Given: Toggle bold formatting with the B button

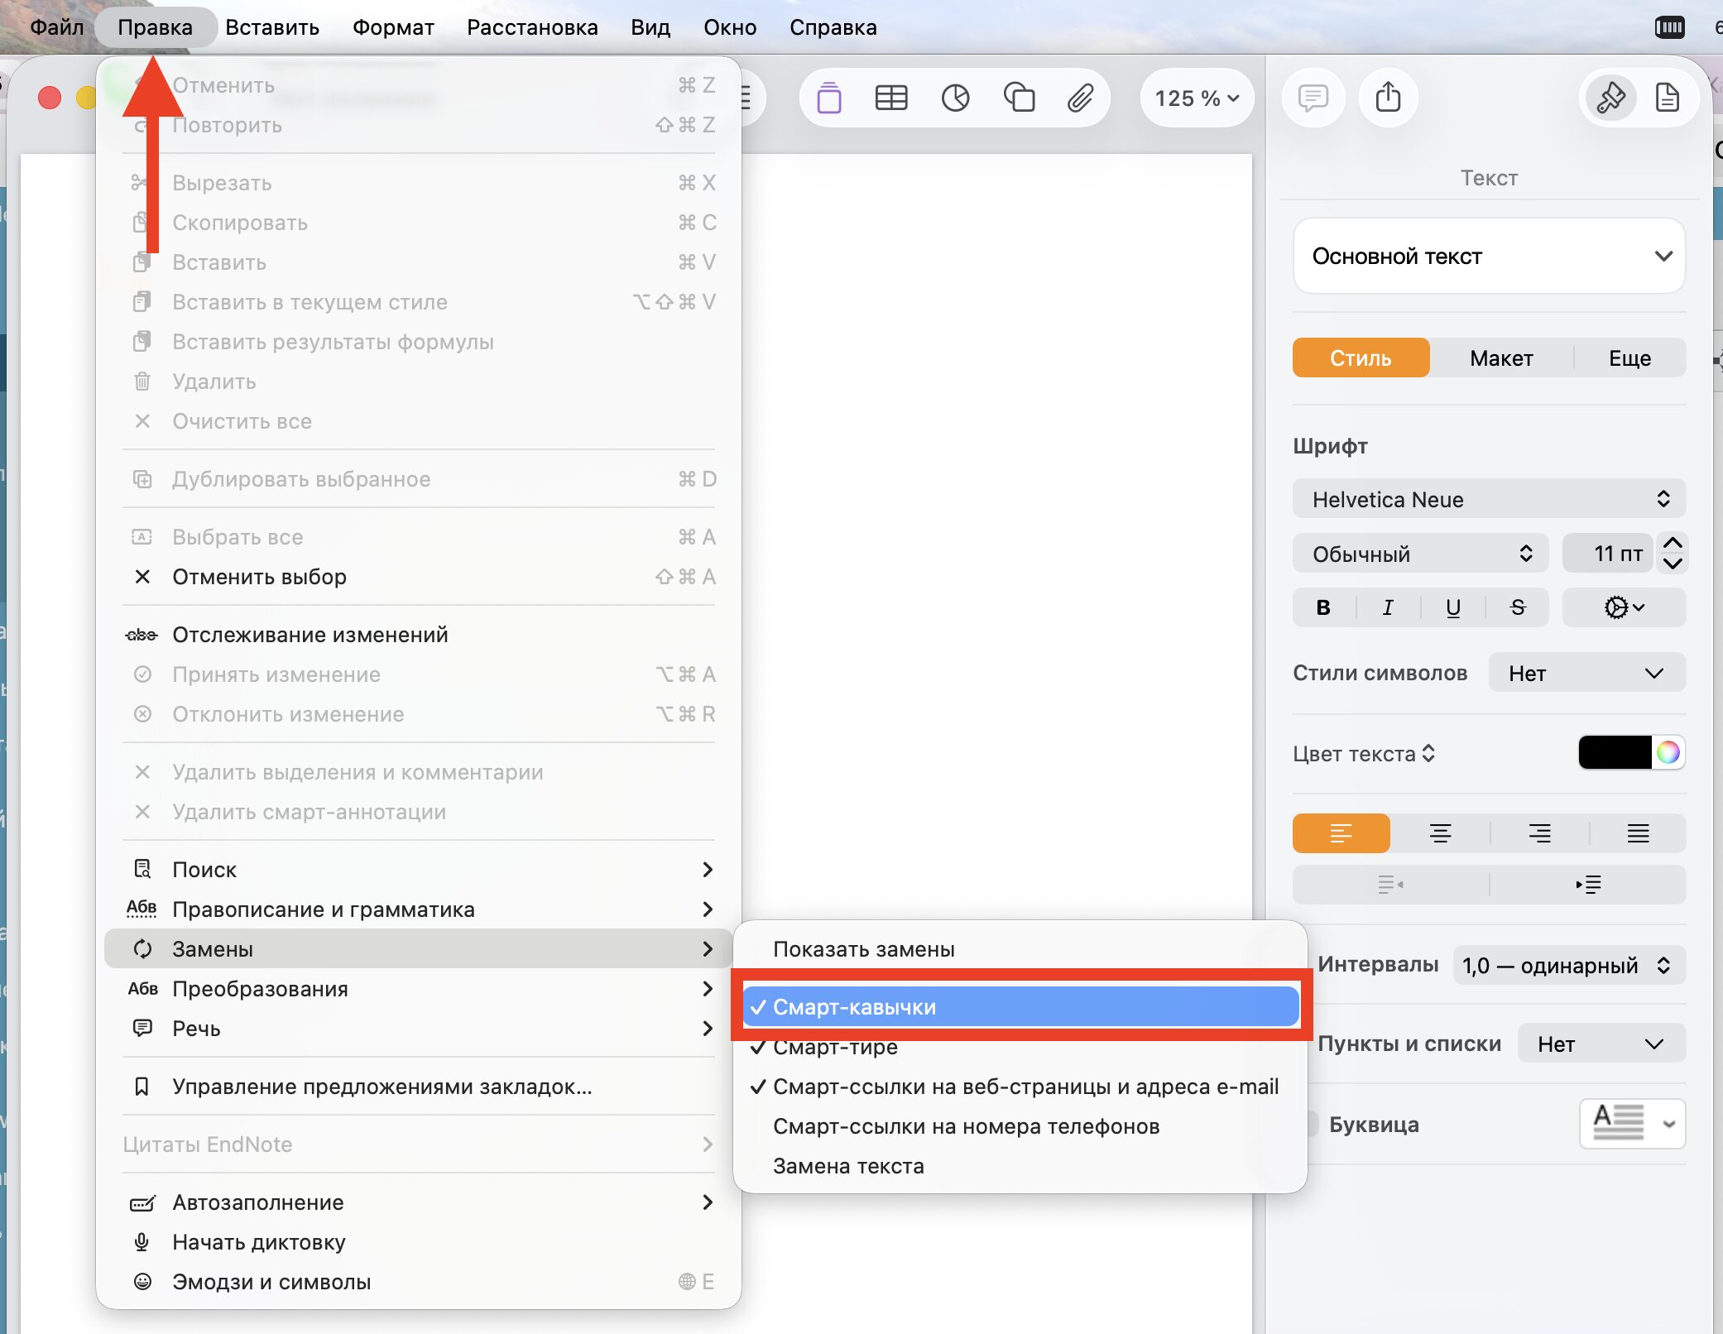Looking at the screenshot, I should click(1322, 607).
